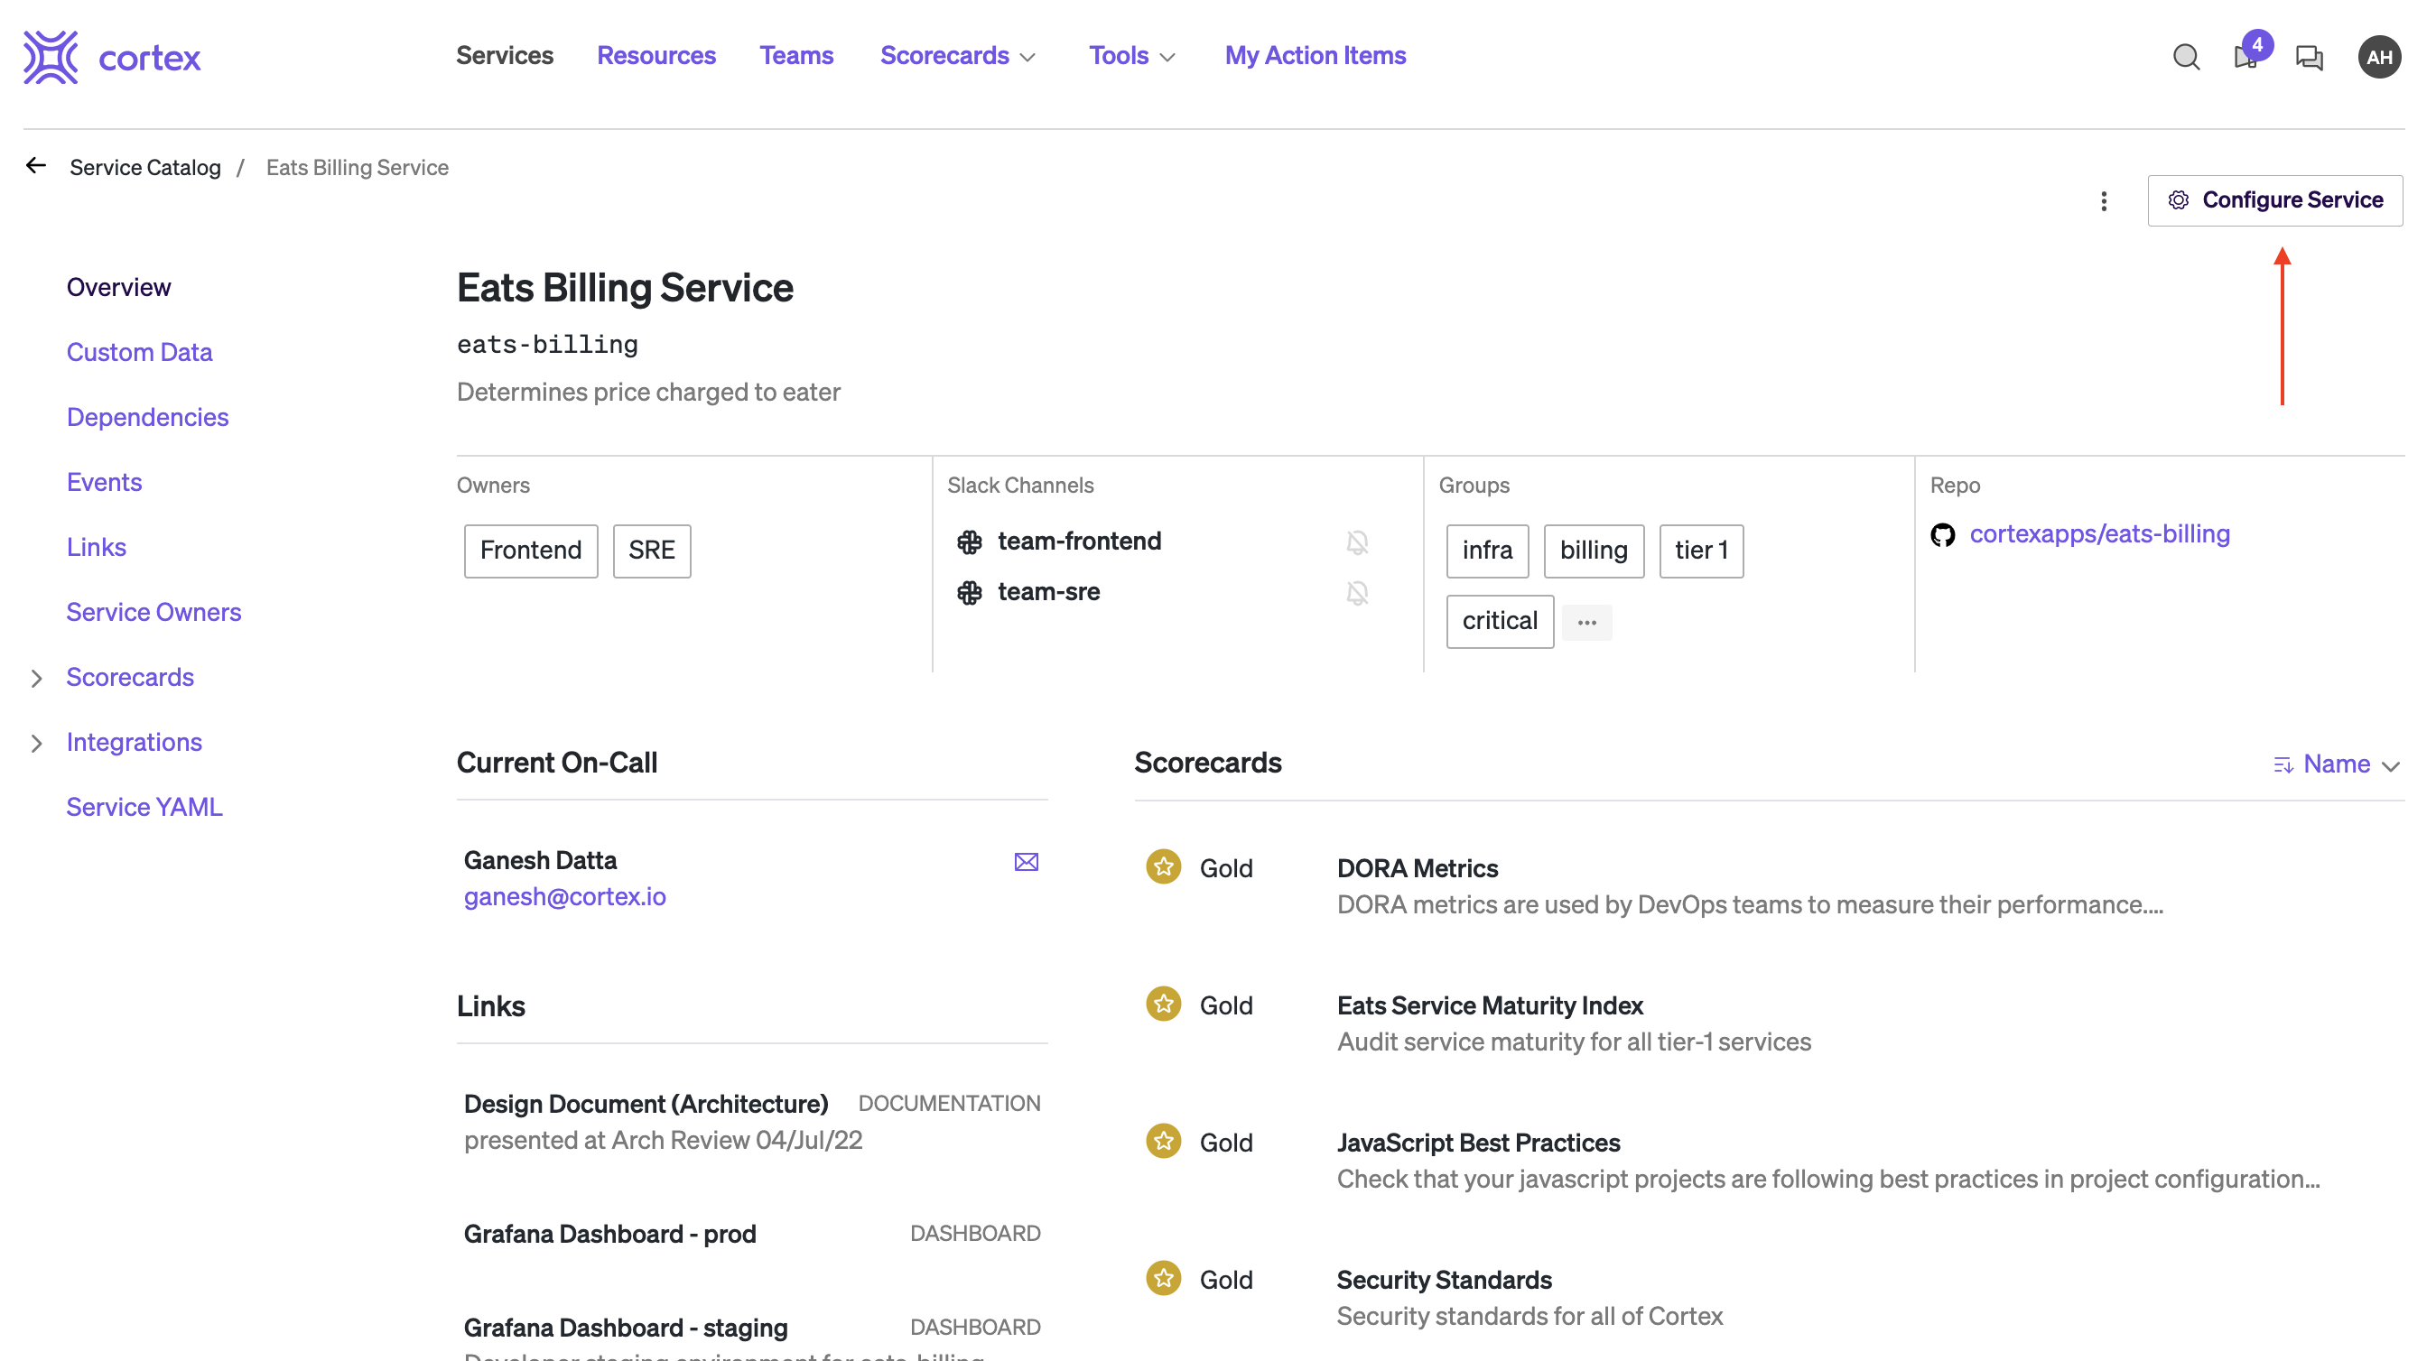Click the tier 1 group tag
Viewport: 2436px width, 1361px height.
click(x=1701, y=551)
